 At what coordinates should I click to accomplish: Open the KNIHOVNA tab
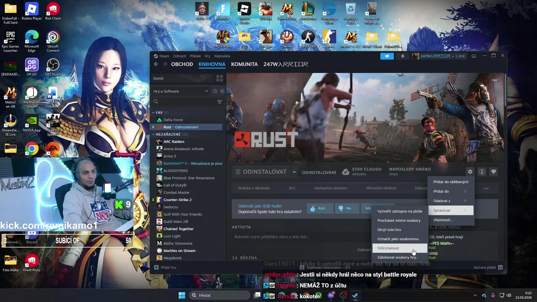point(212,64)
